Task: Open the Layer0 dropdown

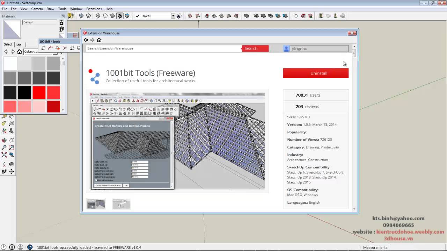Action: pyautogui.click(x=173, y=16)
